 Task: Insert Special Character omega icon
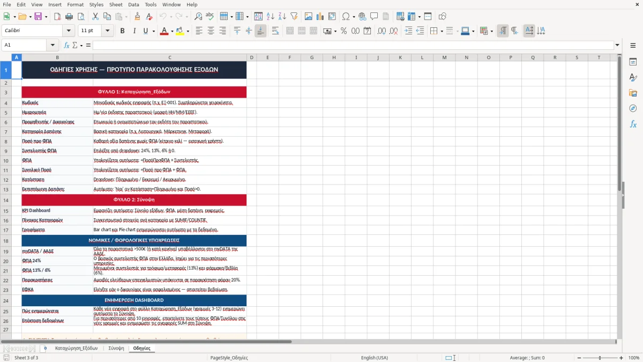point(346,17)
